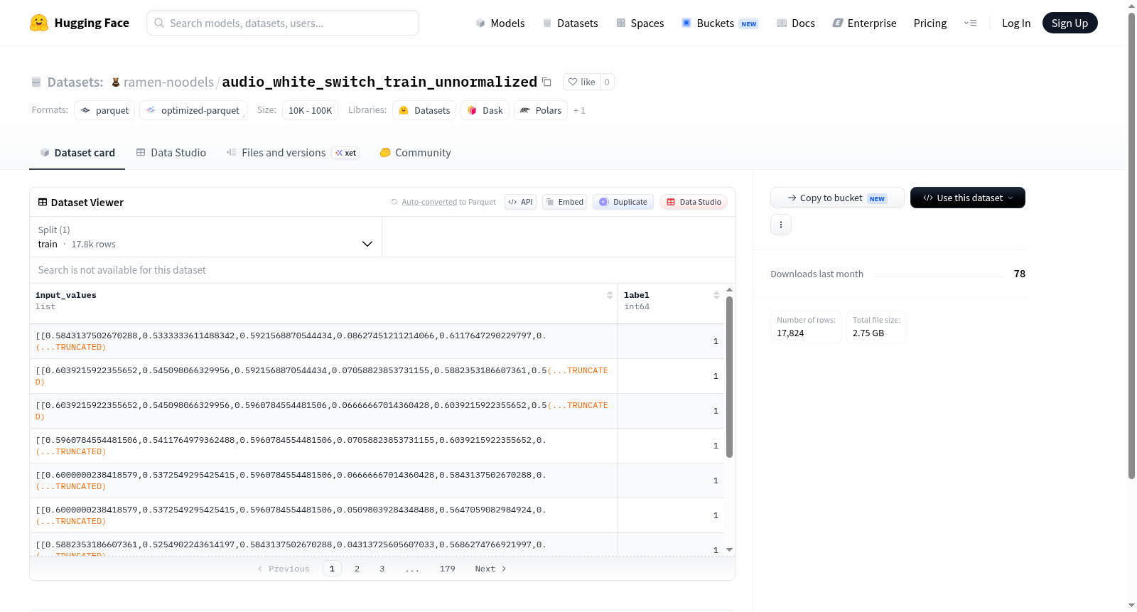Open the more navigation menu icon
This screenshot has width=1137, height=612.
coord(970,23)
